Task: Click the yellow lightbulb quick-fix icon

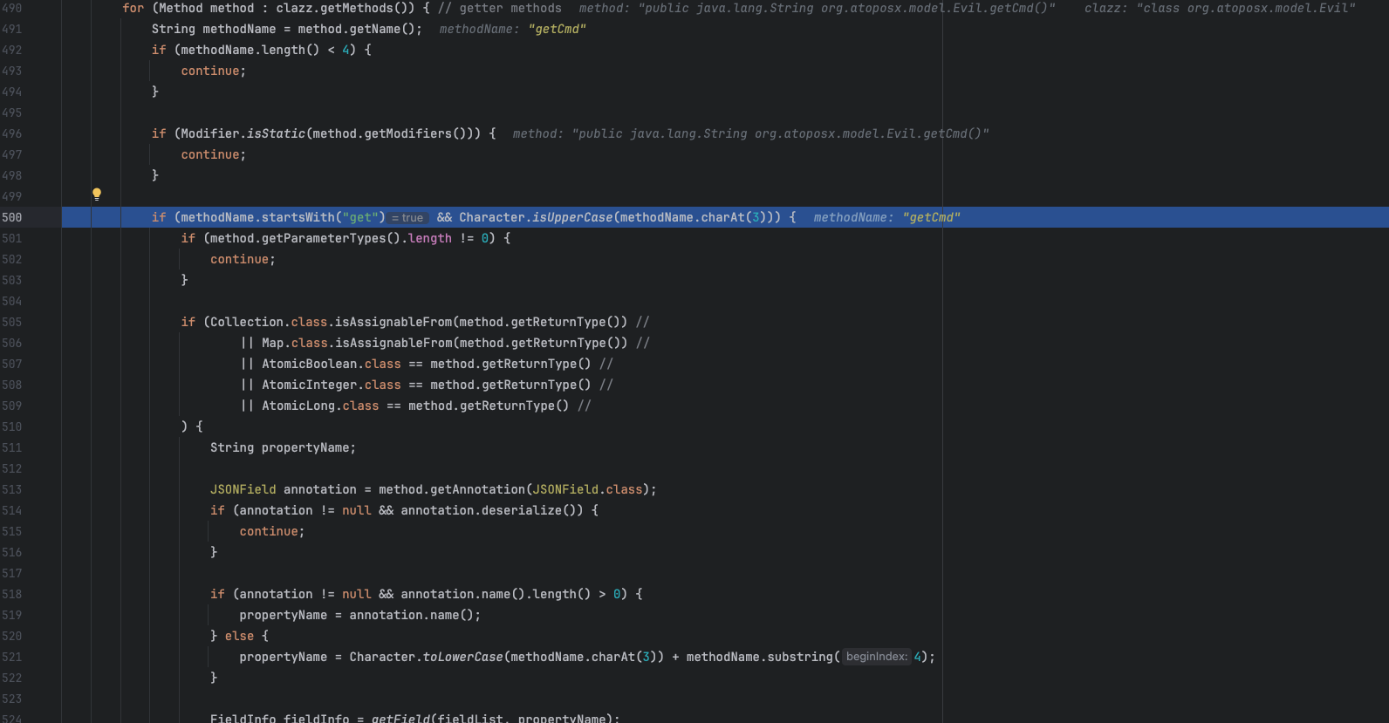Action: (x=97, y=194)
